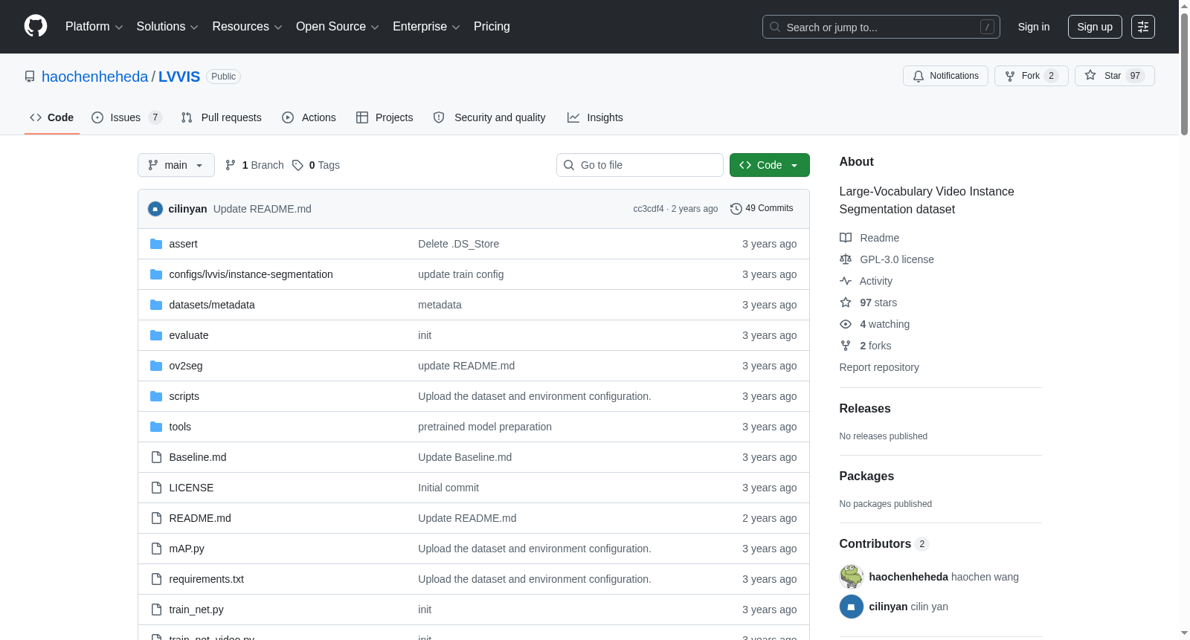Click the Sign up button
This screenshot has width=1190, height=640.
point(1095,27)
